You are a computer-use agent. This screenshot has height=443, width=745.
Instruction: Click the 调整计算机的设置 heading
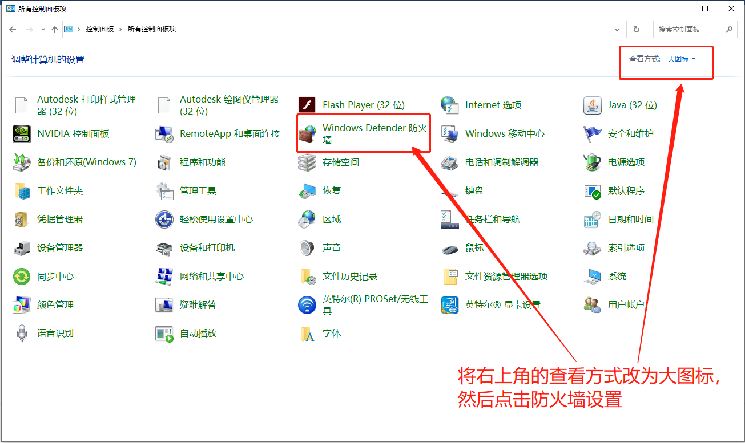coord(48,59)
